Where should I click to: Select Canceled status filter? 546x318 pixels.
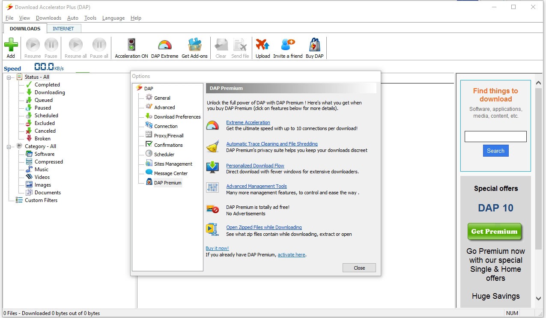pyautogui.click(x=45, y=131)
